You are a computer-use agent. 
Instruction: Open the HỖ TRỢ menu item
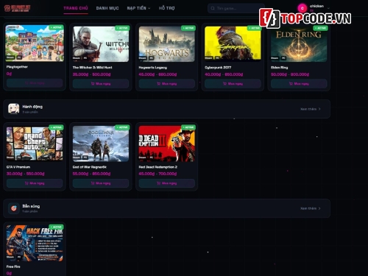point(166,8)
